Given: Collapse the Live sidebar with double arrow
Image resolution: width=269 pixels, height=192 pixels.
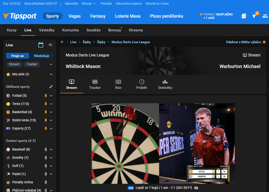Looking at the screenshot, I should click(50, 45).
